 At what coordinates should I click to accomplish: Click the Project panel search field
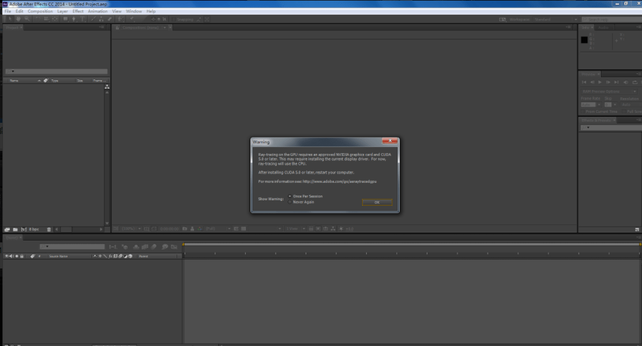(56, 71)
